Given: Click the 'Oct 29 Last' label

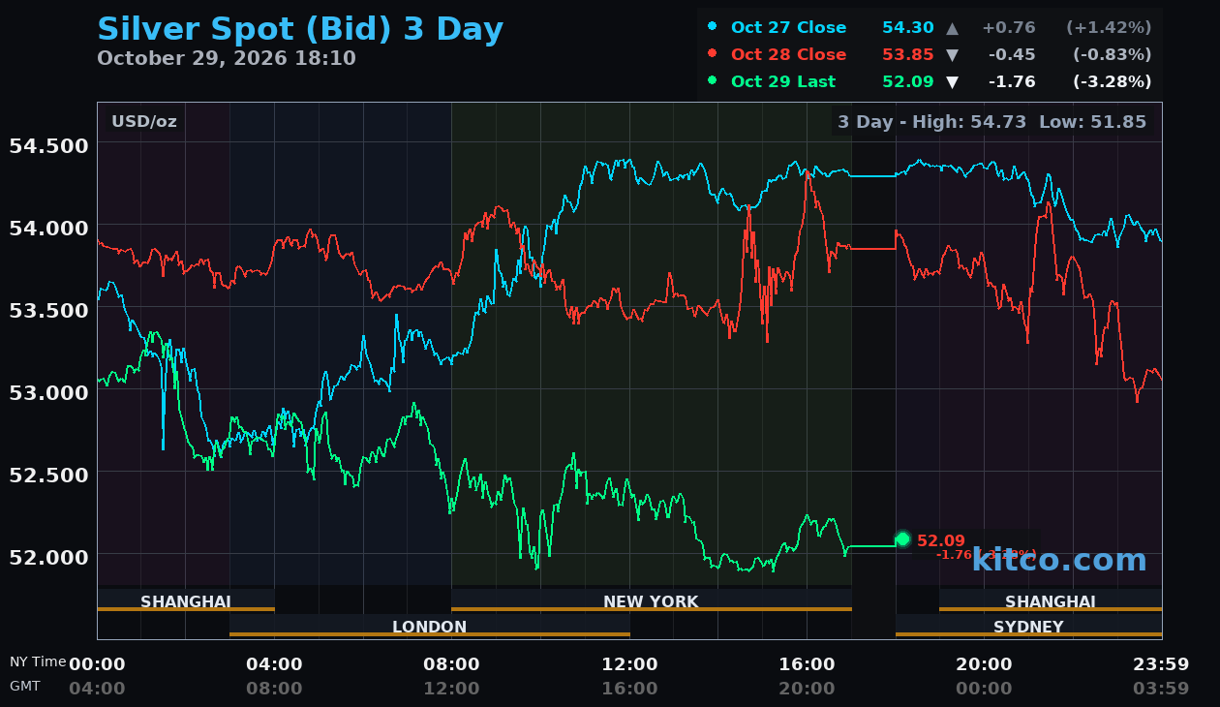Looking at the screenshot, I should (782, 81).
